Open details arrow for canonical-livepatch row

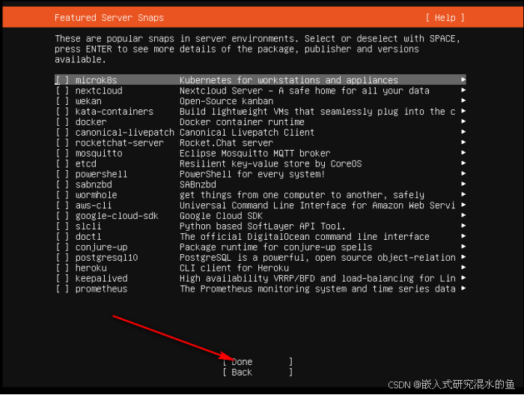pos(463,132)
